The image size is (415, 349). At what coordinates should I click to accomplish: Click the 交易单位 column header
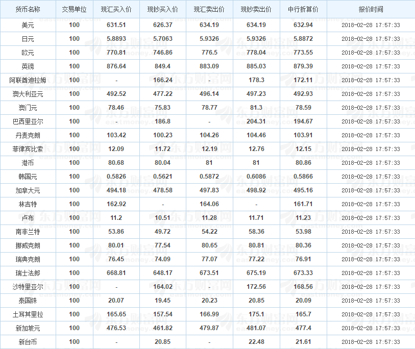coord(74,9)
